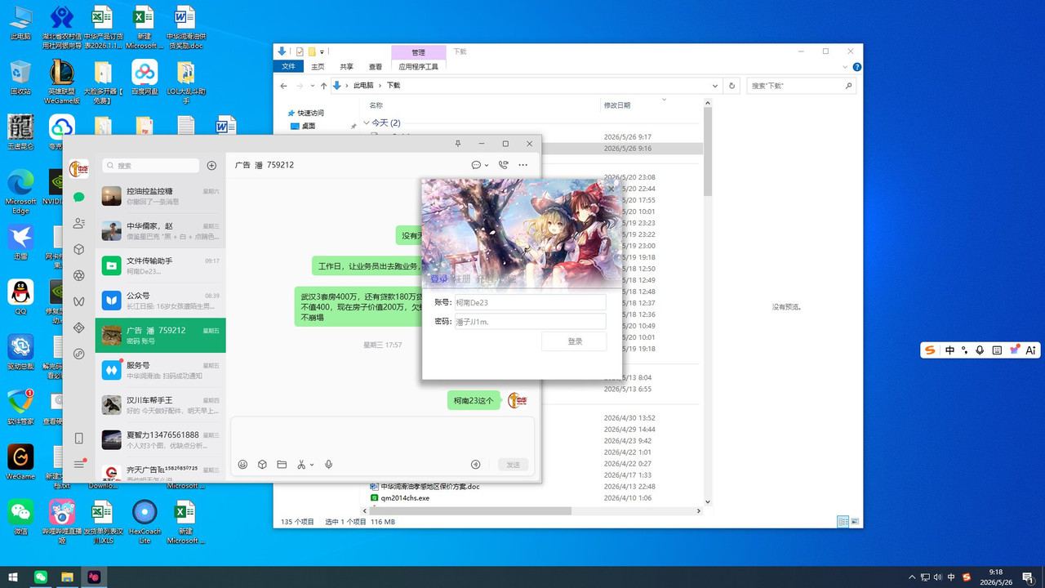Image resolution: width=1045 pixels, height=588 pixels.
Task: Open the emoji picker in chat toolbar
Action: coord(242,465)
